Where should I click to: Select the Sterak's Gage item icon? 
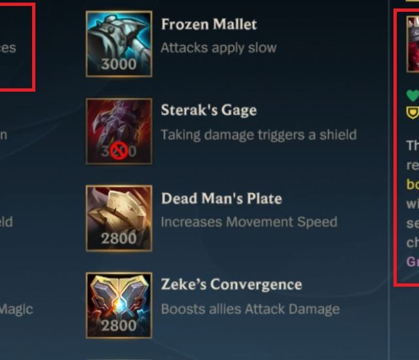coord(119,131)
